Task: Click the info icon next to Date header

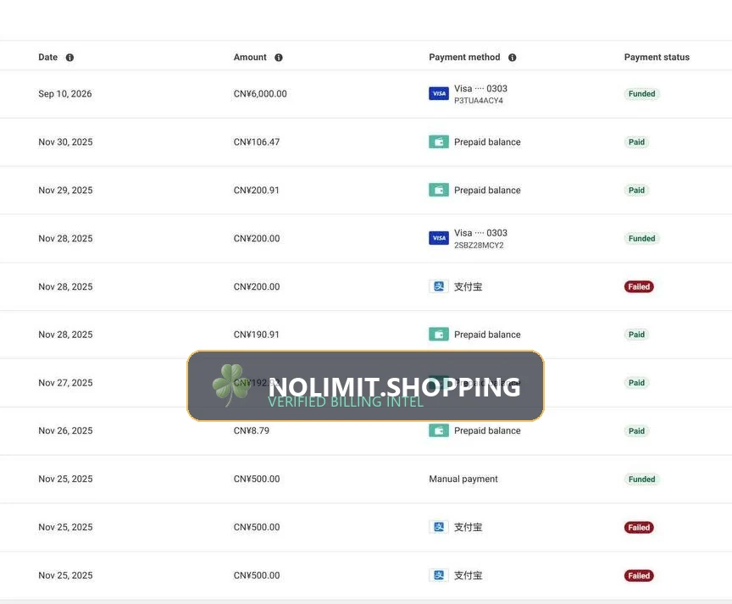Action: (69, 58)
